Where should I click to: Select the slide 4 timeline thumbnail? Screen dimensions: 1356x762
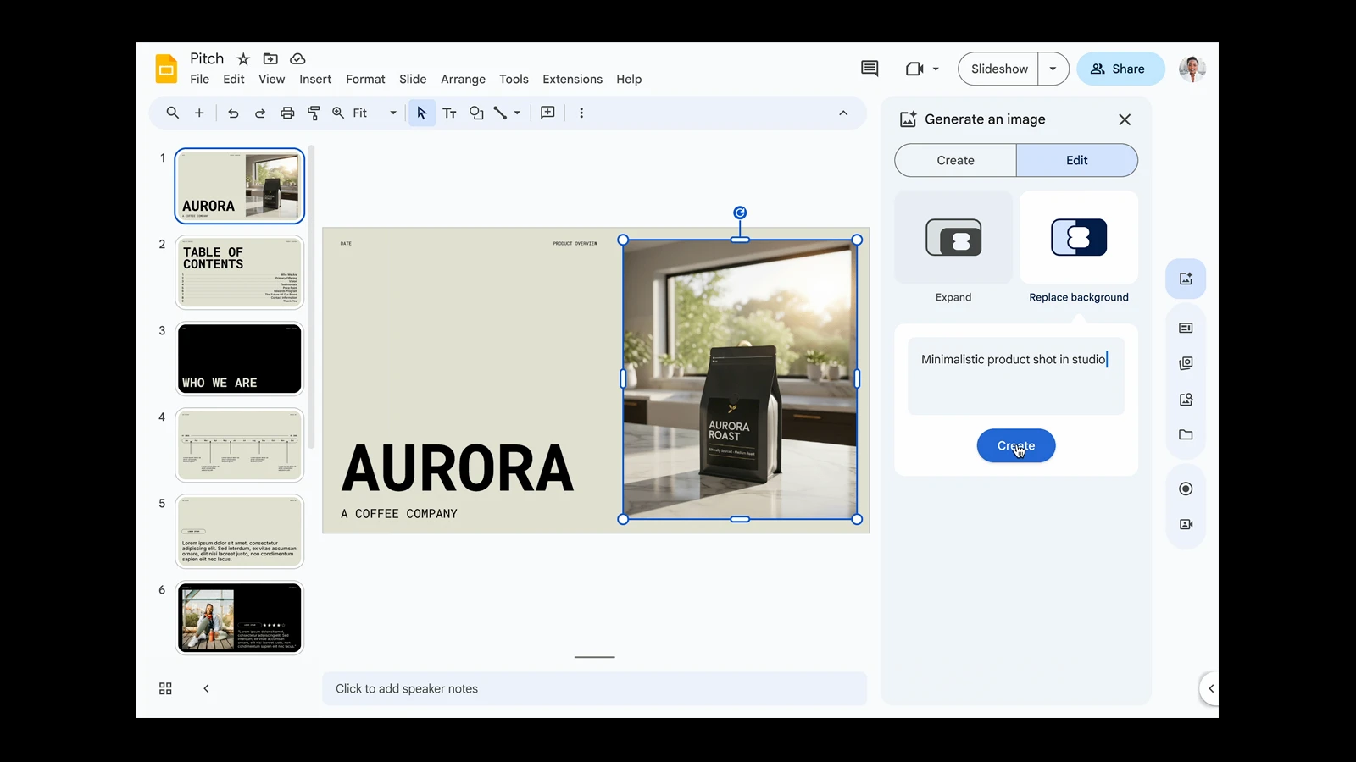(x=240, y=444)
